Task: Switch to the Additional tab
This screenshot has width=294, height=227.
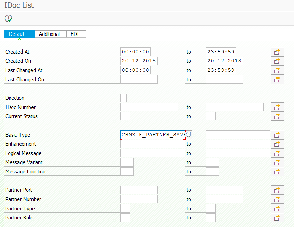Action: pyautogui.click(x=49, y=34)
